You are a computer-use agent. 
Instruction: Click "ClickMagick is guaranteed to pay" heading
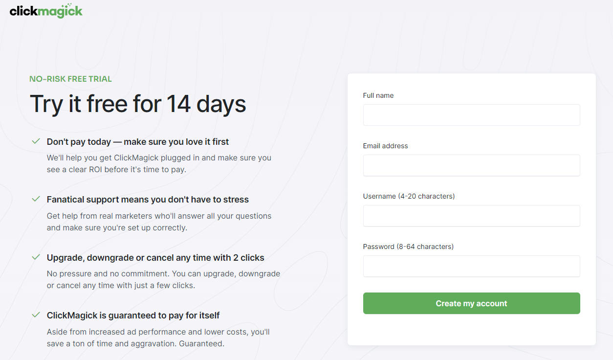[x=133, y=315]
